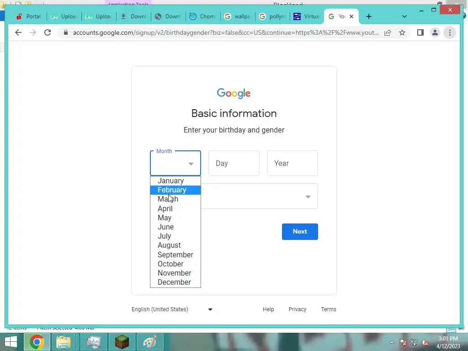Screen dimensions: 468x351
Task: Click the muted volume tray icon
Action: pyautogui.click(x=425, y=343)
